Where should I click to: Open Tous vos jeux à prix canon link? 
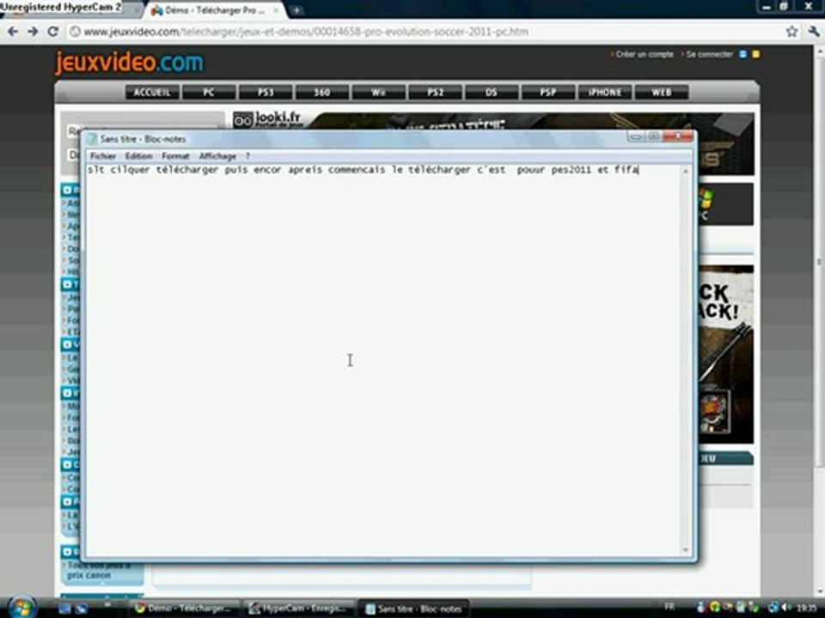point(98,570)
